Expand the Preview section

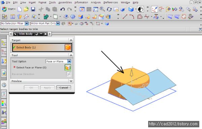pos(71,81)
